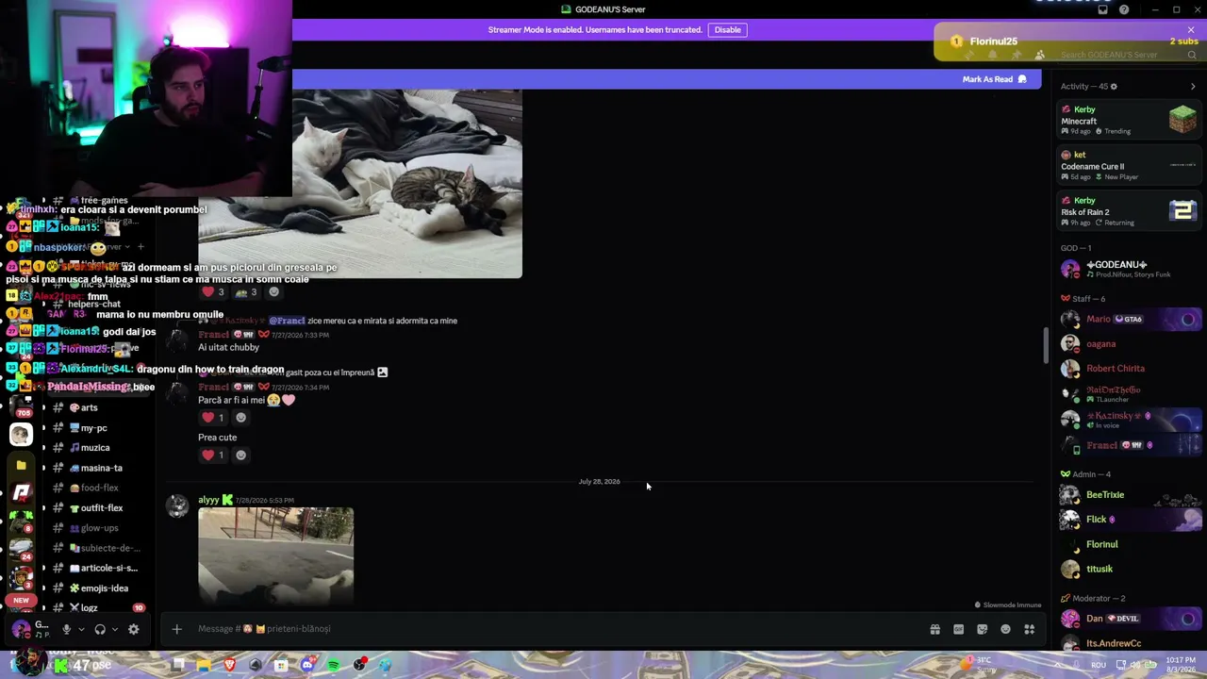Open the emojis-idea channel

[x=104, y=588]
